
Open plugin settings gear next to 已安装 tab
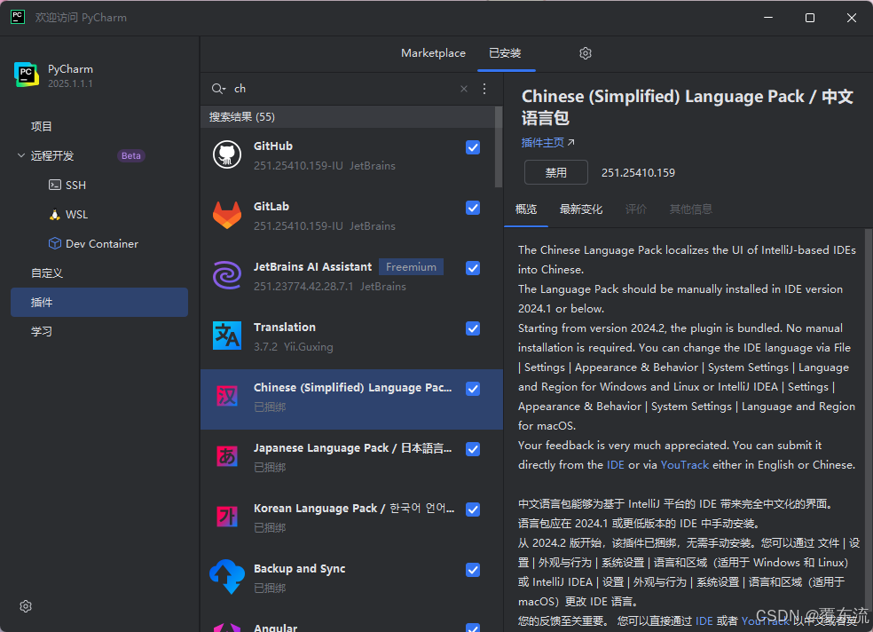pos(586,53)
